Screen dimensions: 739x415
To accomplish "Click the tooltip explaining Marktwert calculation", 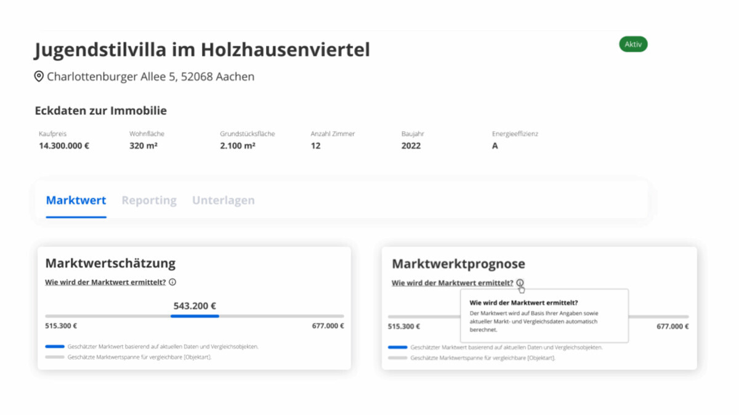I will (x=544, y=316).
